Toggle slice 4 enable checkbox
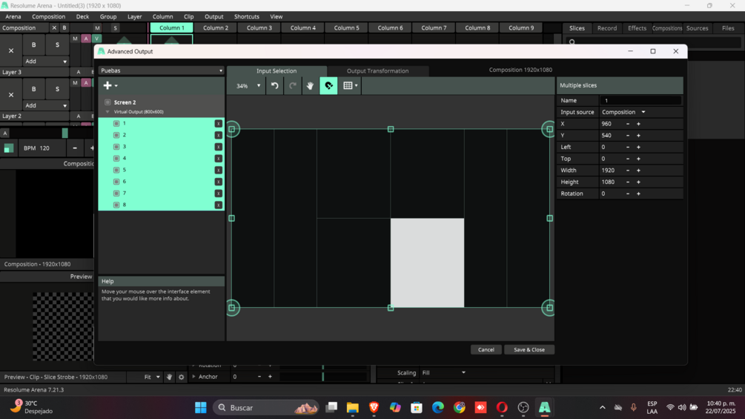 [116, 158]
